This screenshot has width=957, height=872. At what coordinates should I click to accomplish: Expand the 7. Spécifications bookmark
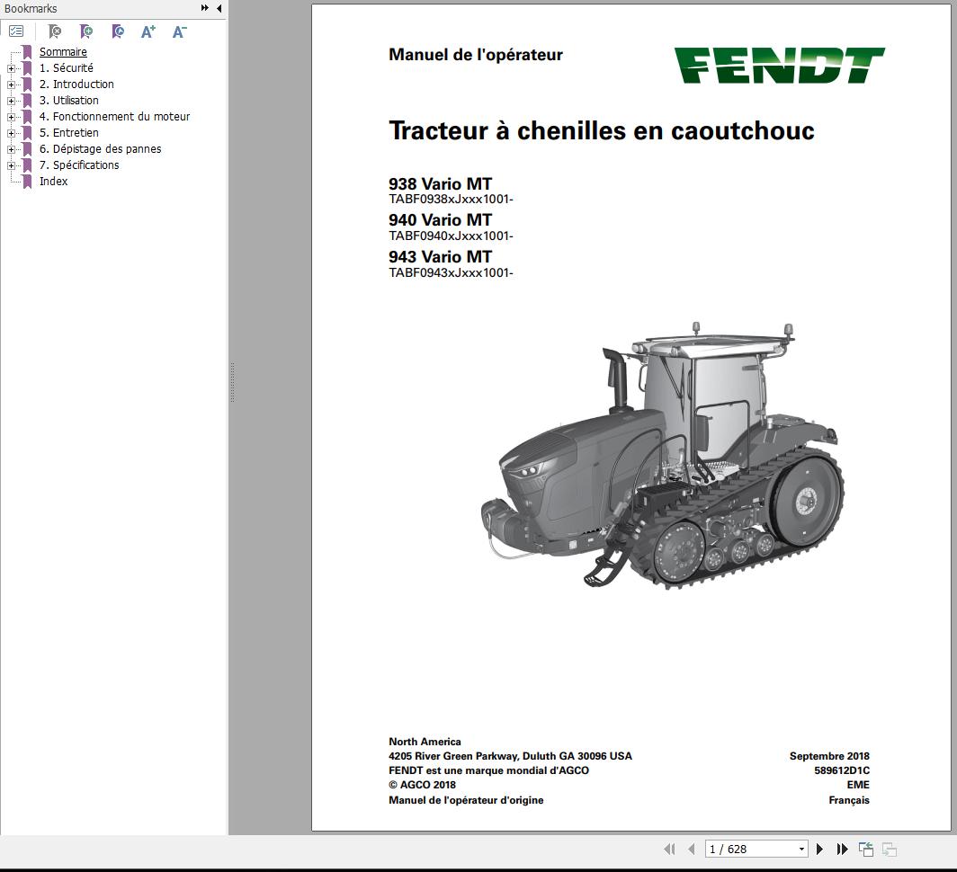(x=11, y=166)
